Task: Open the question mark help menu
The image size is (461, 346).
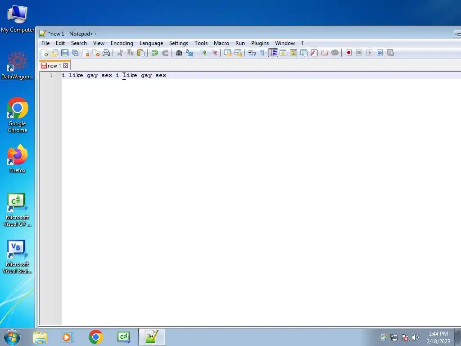Action: click(x=302, y=43)
